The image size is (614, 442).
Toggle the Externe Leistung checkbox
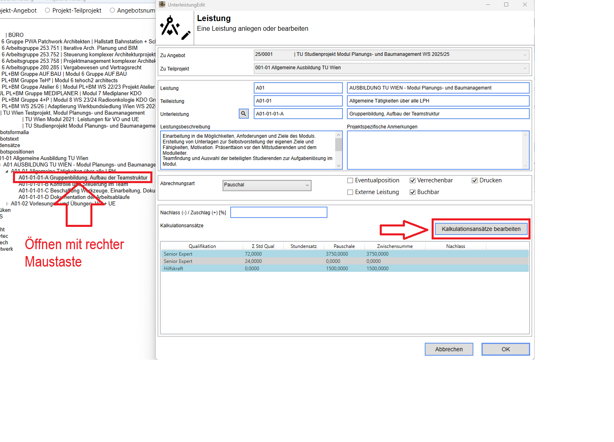pos(350,192)
